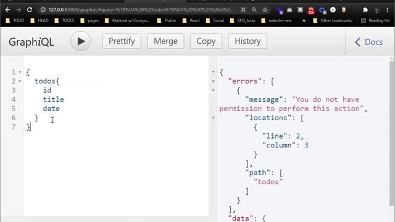This screenshot has height=222, width=395.
Task: View site information icon in address bar
Action: click(x=43, y=10)
